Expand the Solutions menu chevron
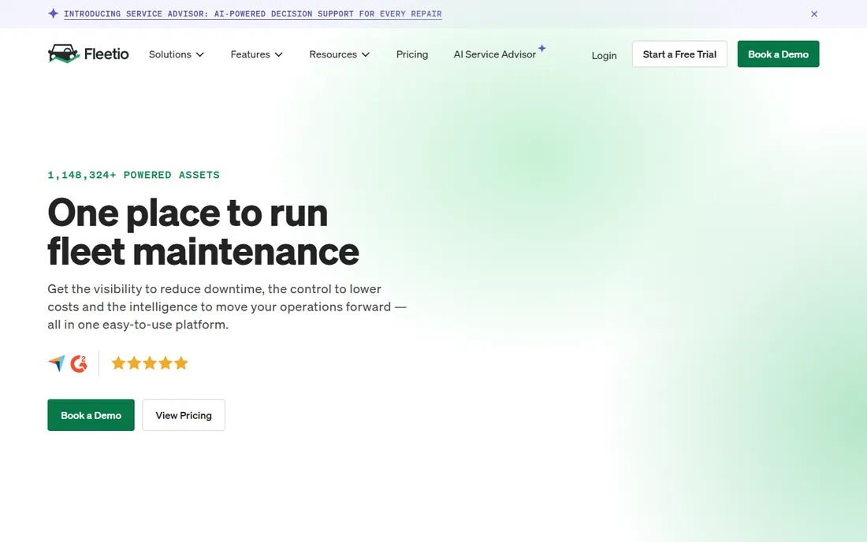This screenshot has height=542, width=867. click(x=200, y=54)
